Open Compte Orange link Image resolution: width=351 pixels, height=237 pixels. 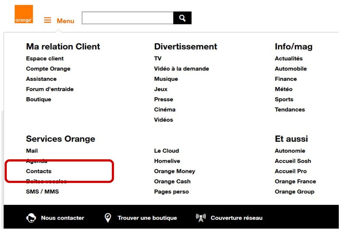[48, 69]
